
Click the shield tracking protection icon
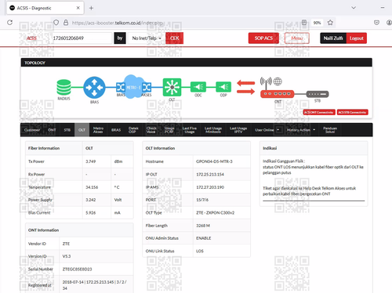coord(56,23)
